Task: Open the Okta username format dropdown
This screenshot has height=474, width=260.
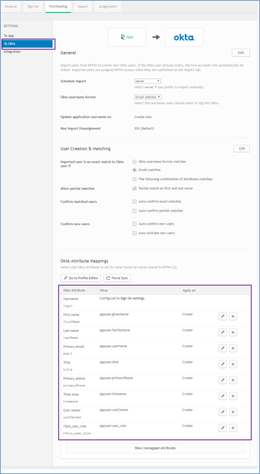Action: [148, 97]
